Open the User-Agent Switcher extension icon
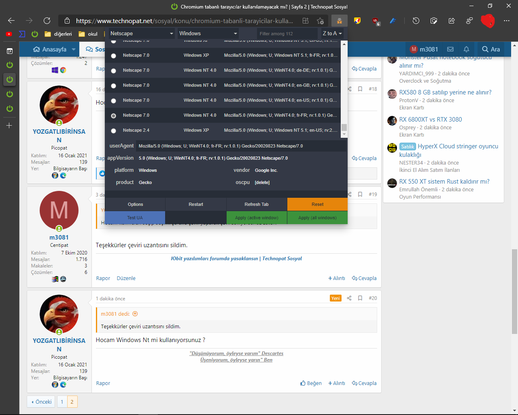 [x=340, y=21]
